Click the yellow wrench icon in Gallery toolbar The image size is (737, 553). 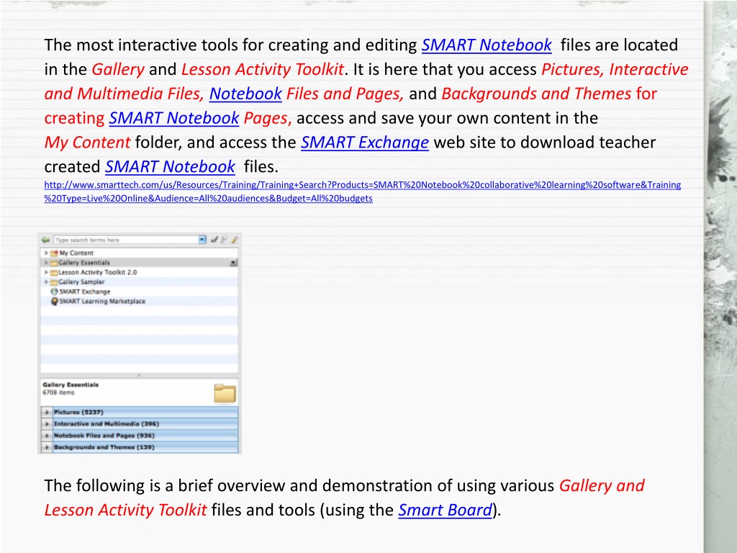pyautogui.click(x=234, y=240)
